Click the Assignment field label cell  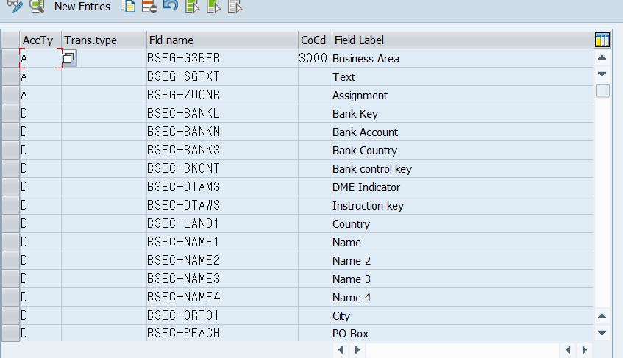[x=463, y=96]
